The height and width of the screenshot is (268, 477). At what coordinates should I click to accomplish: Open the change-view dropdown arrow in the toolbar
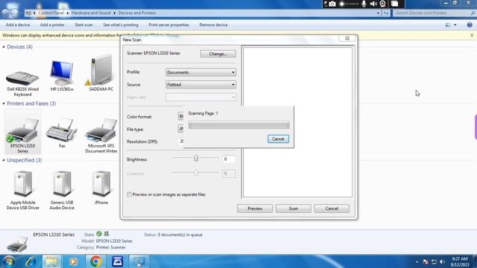[455, 25]
